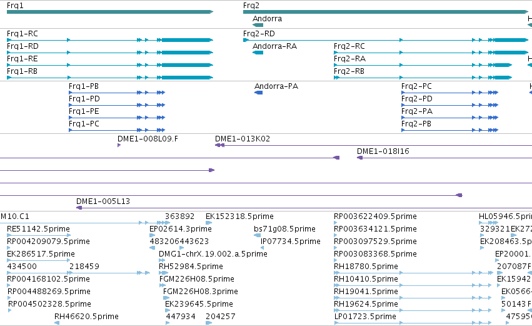Screen dimensions: 532x326
Task: Select the RH18780.5prime EST label
Action: pyautogui.click(x=366, y=267)
